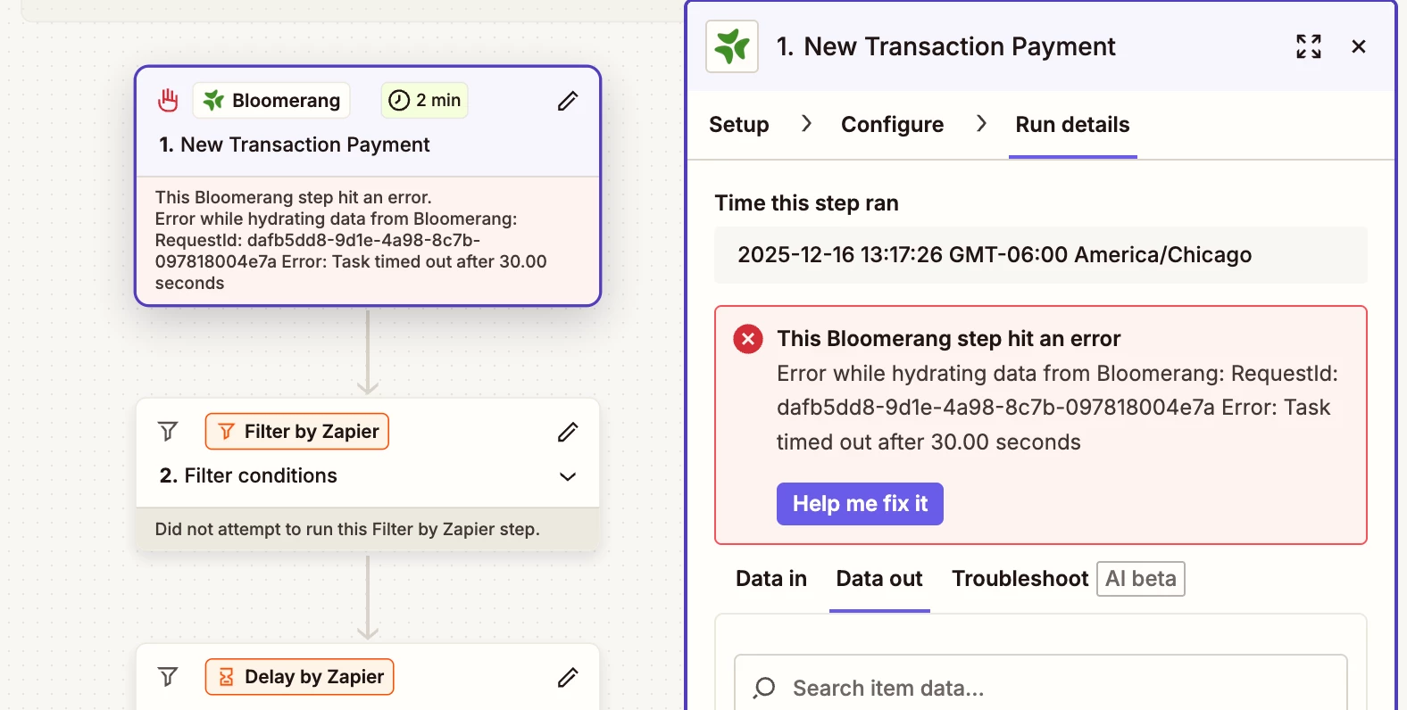Click the panel title 1. New Transaction Payment
The height and width of the screenshot is (710, 1407).
[x=946, y=46]
